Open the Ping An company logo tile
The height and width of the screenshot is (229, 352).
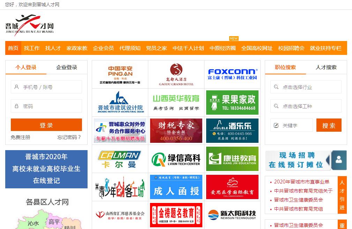click(120, 74)
